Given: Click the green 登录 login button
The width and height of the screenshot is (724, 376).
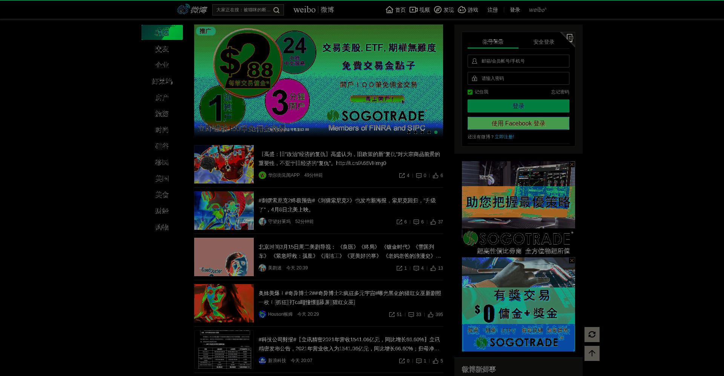Looking at the screenshot, I should click(518, 106).
